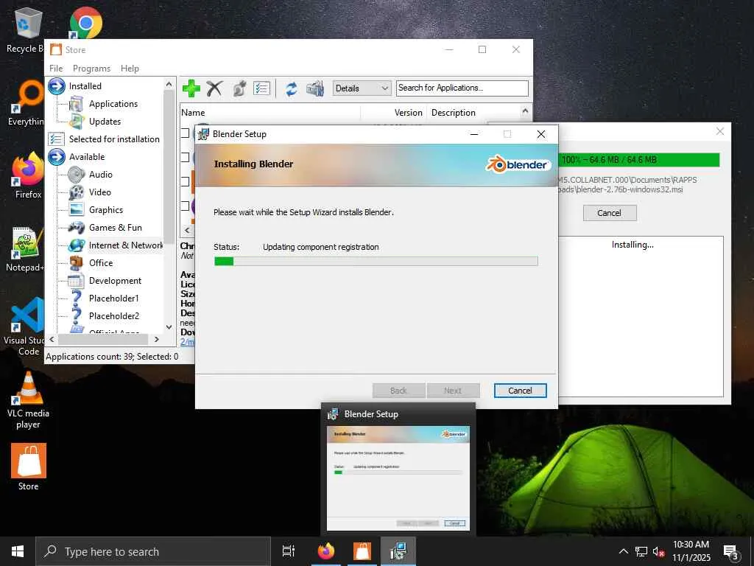This screenshot has width=754, height=566.
Task: Tick third row checkbox in Store application list
Action: (185, 181)
